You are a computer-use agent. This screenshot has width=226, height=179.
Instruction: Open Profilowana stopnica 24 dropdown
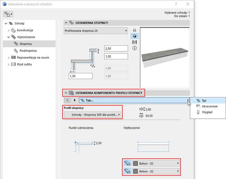pos(96,31)
